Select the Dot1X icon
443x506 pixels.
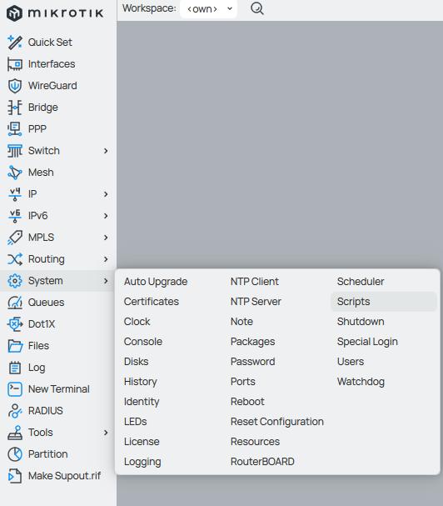point(15,324)
